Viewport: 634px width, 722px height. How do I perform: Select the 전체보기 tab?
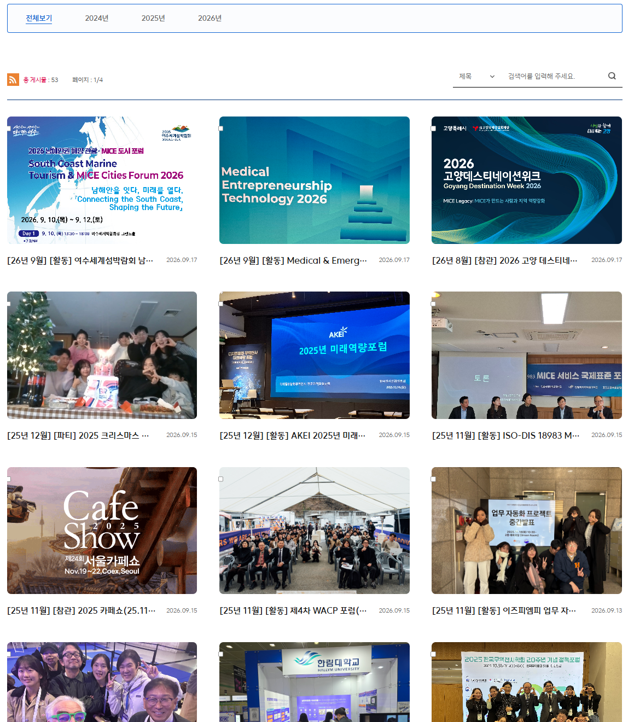[x=39, y=18]
